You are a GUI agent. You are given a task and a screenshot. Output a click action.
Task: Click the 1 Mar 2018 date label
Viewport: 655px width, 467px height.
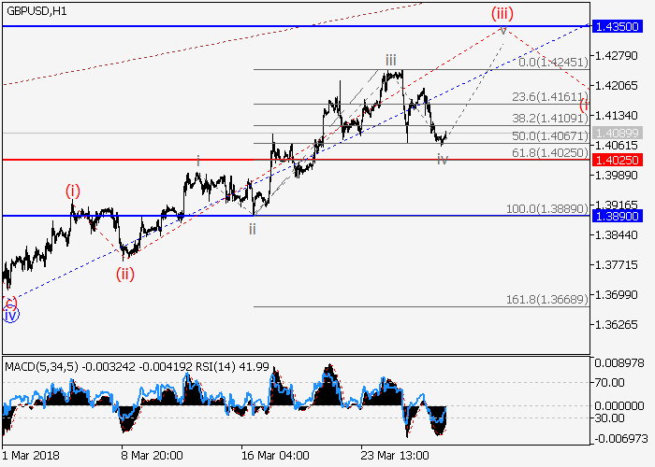click(x=31, y=456)
